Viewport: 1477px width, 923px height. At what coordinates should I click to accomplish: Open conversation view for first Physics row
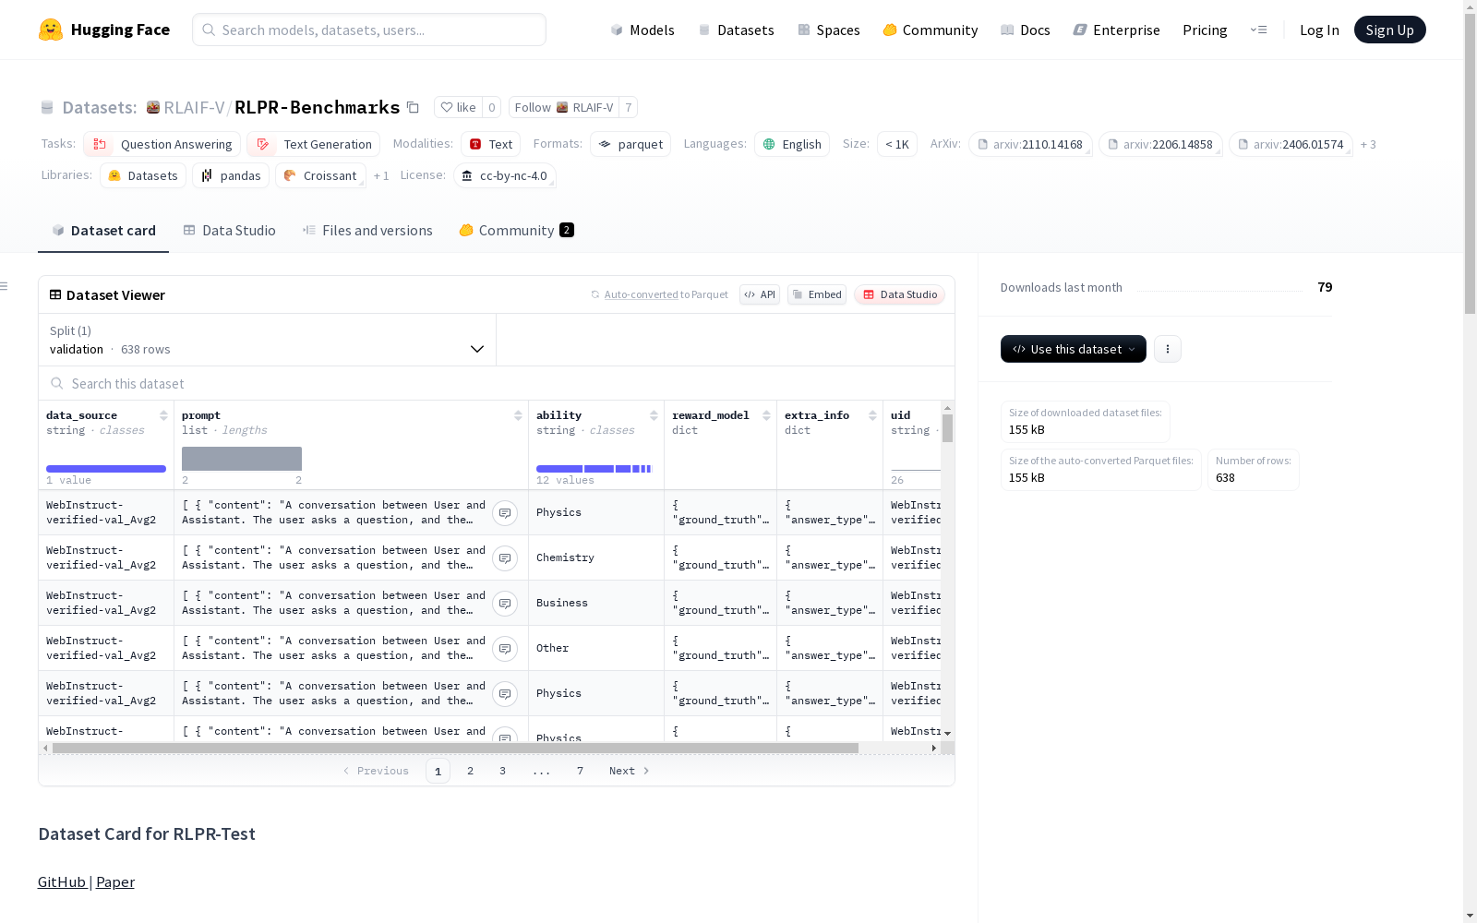click(505, 513)
